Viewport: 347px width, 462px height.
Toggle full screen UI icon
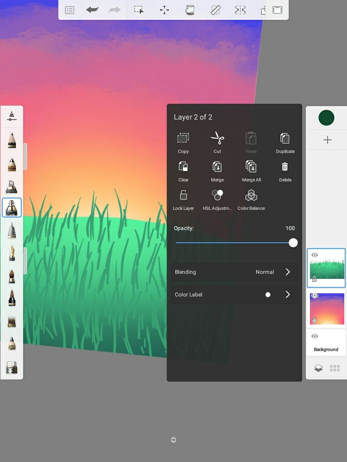[277, 10]
